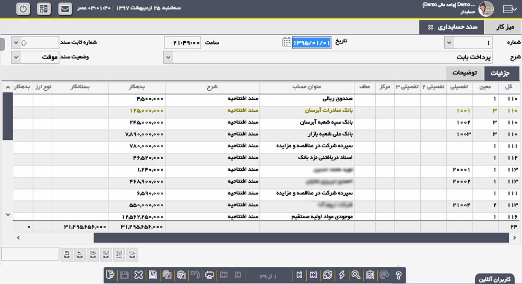Open the document number dropdown arrow

(449, 43)
